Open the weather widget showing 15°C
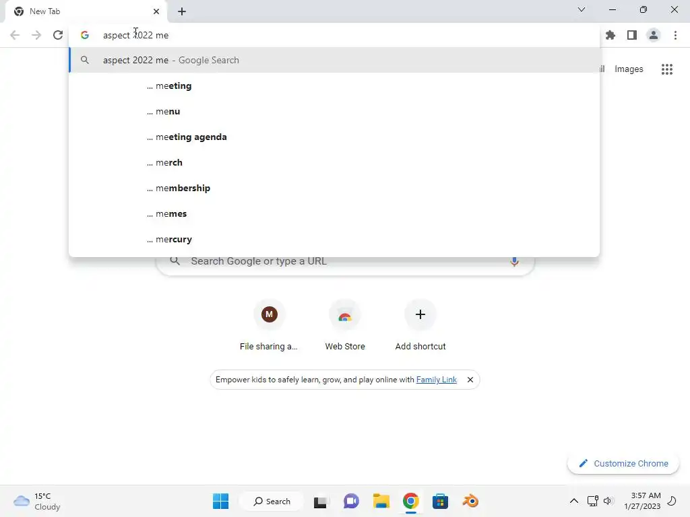 point(37,501)
